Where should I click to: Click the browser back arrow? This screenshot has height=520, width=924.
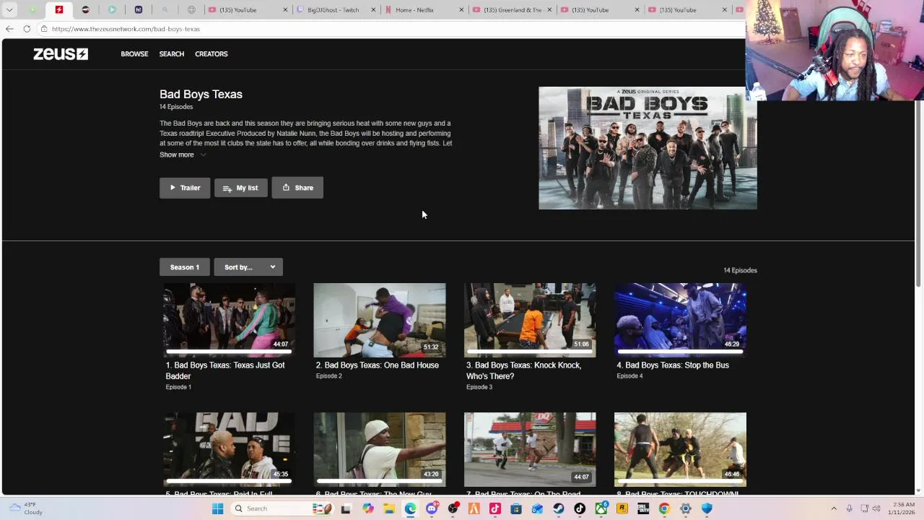9,29
